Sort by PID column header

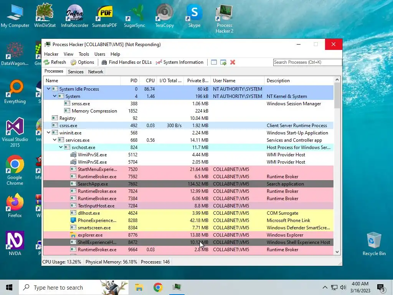tap(130, 81)
